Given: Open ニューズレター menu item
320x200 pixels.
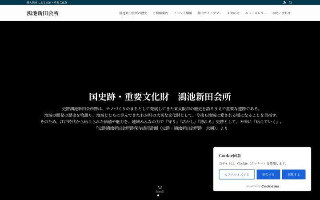Looking at the screenshot, I should tap(256, 13).
